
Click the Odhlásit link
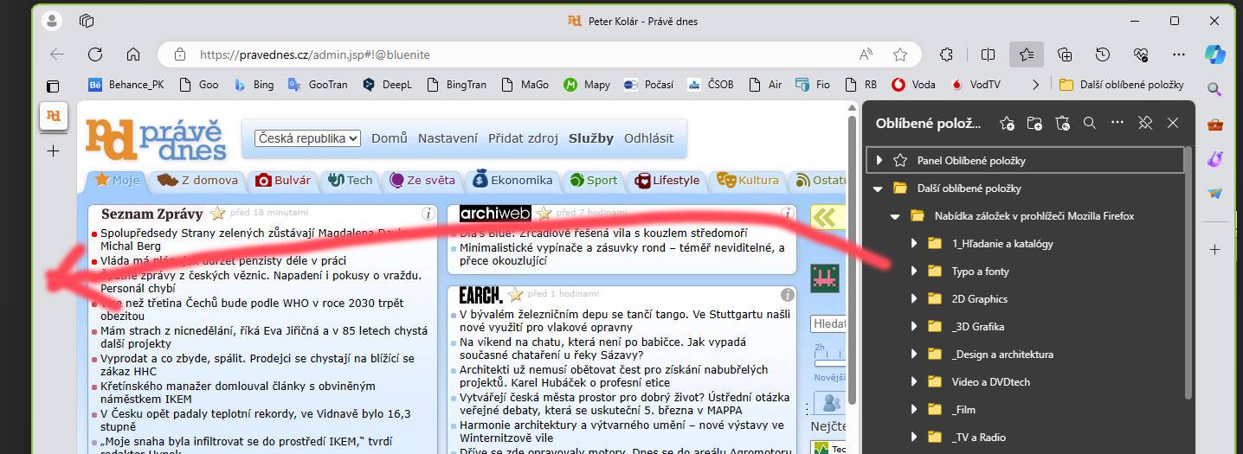pos(649,138)
